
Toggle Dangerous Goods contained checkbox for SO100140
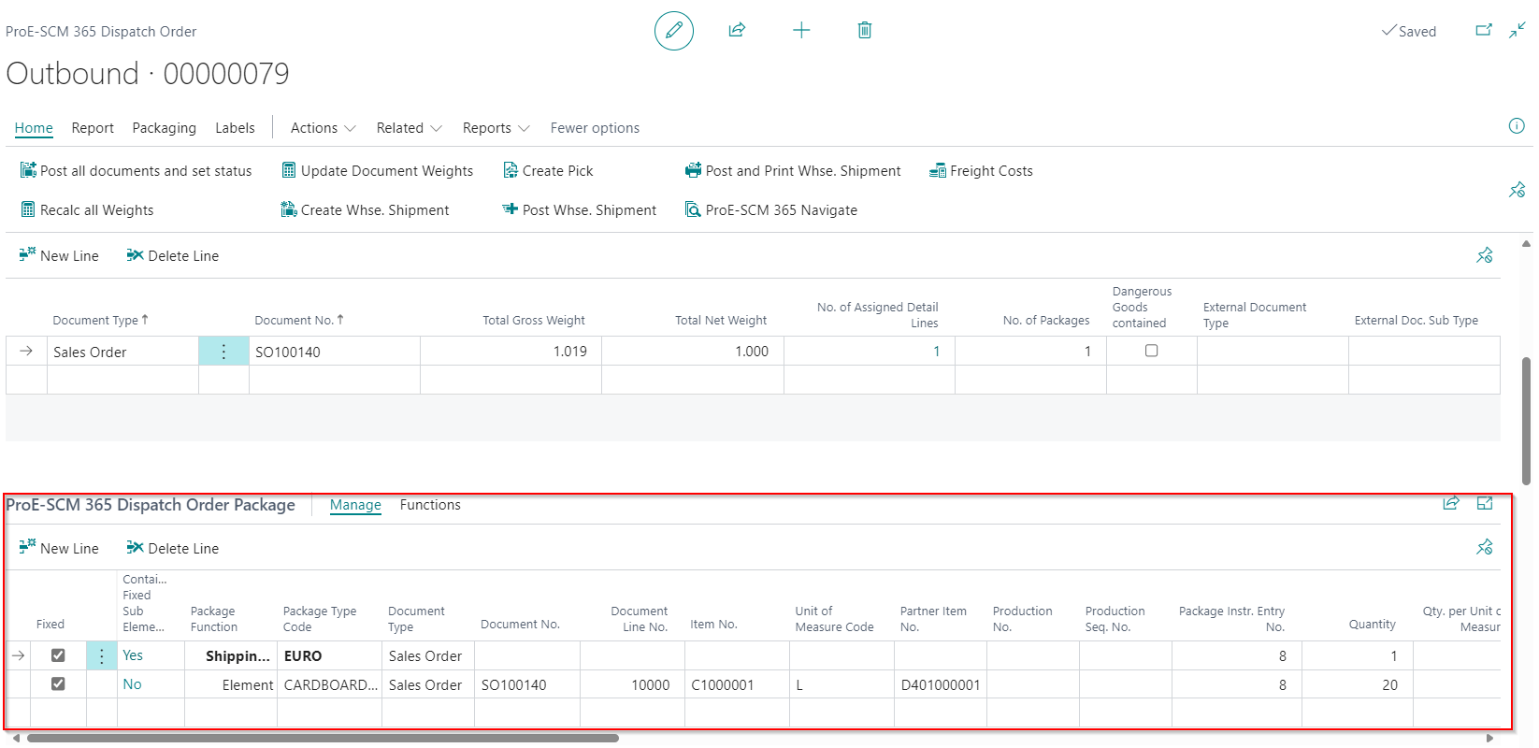pos(1151,351)
